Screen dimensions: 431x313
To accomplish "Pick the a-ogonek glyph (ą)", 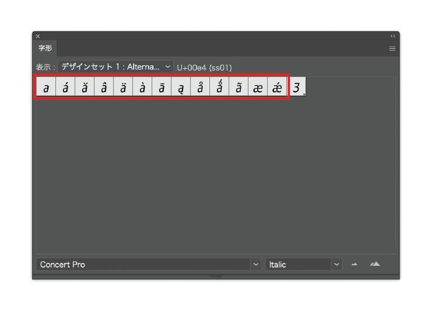I will 181,88.
